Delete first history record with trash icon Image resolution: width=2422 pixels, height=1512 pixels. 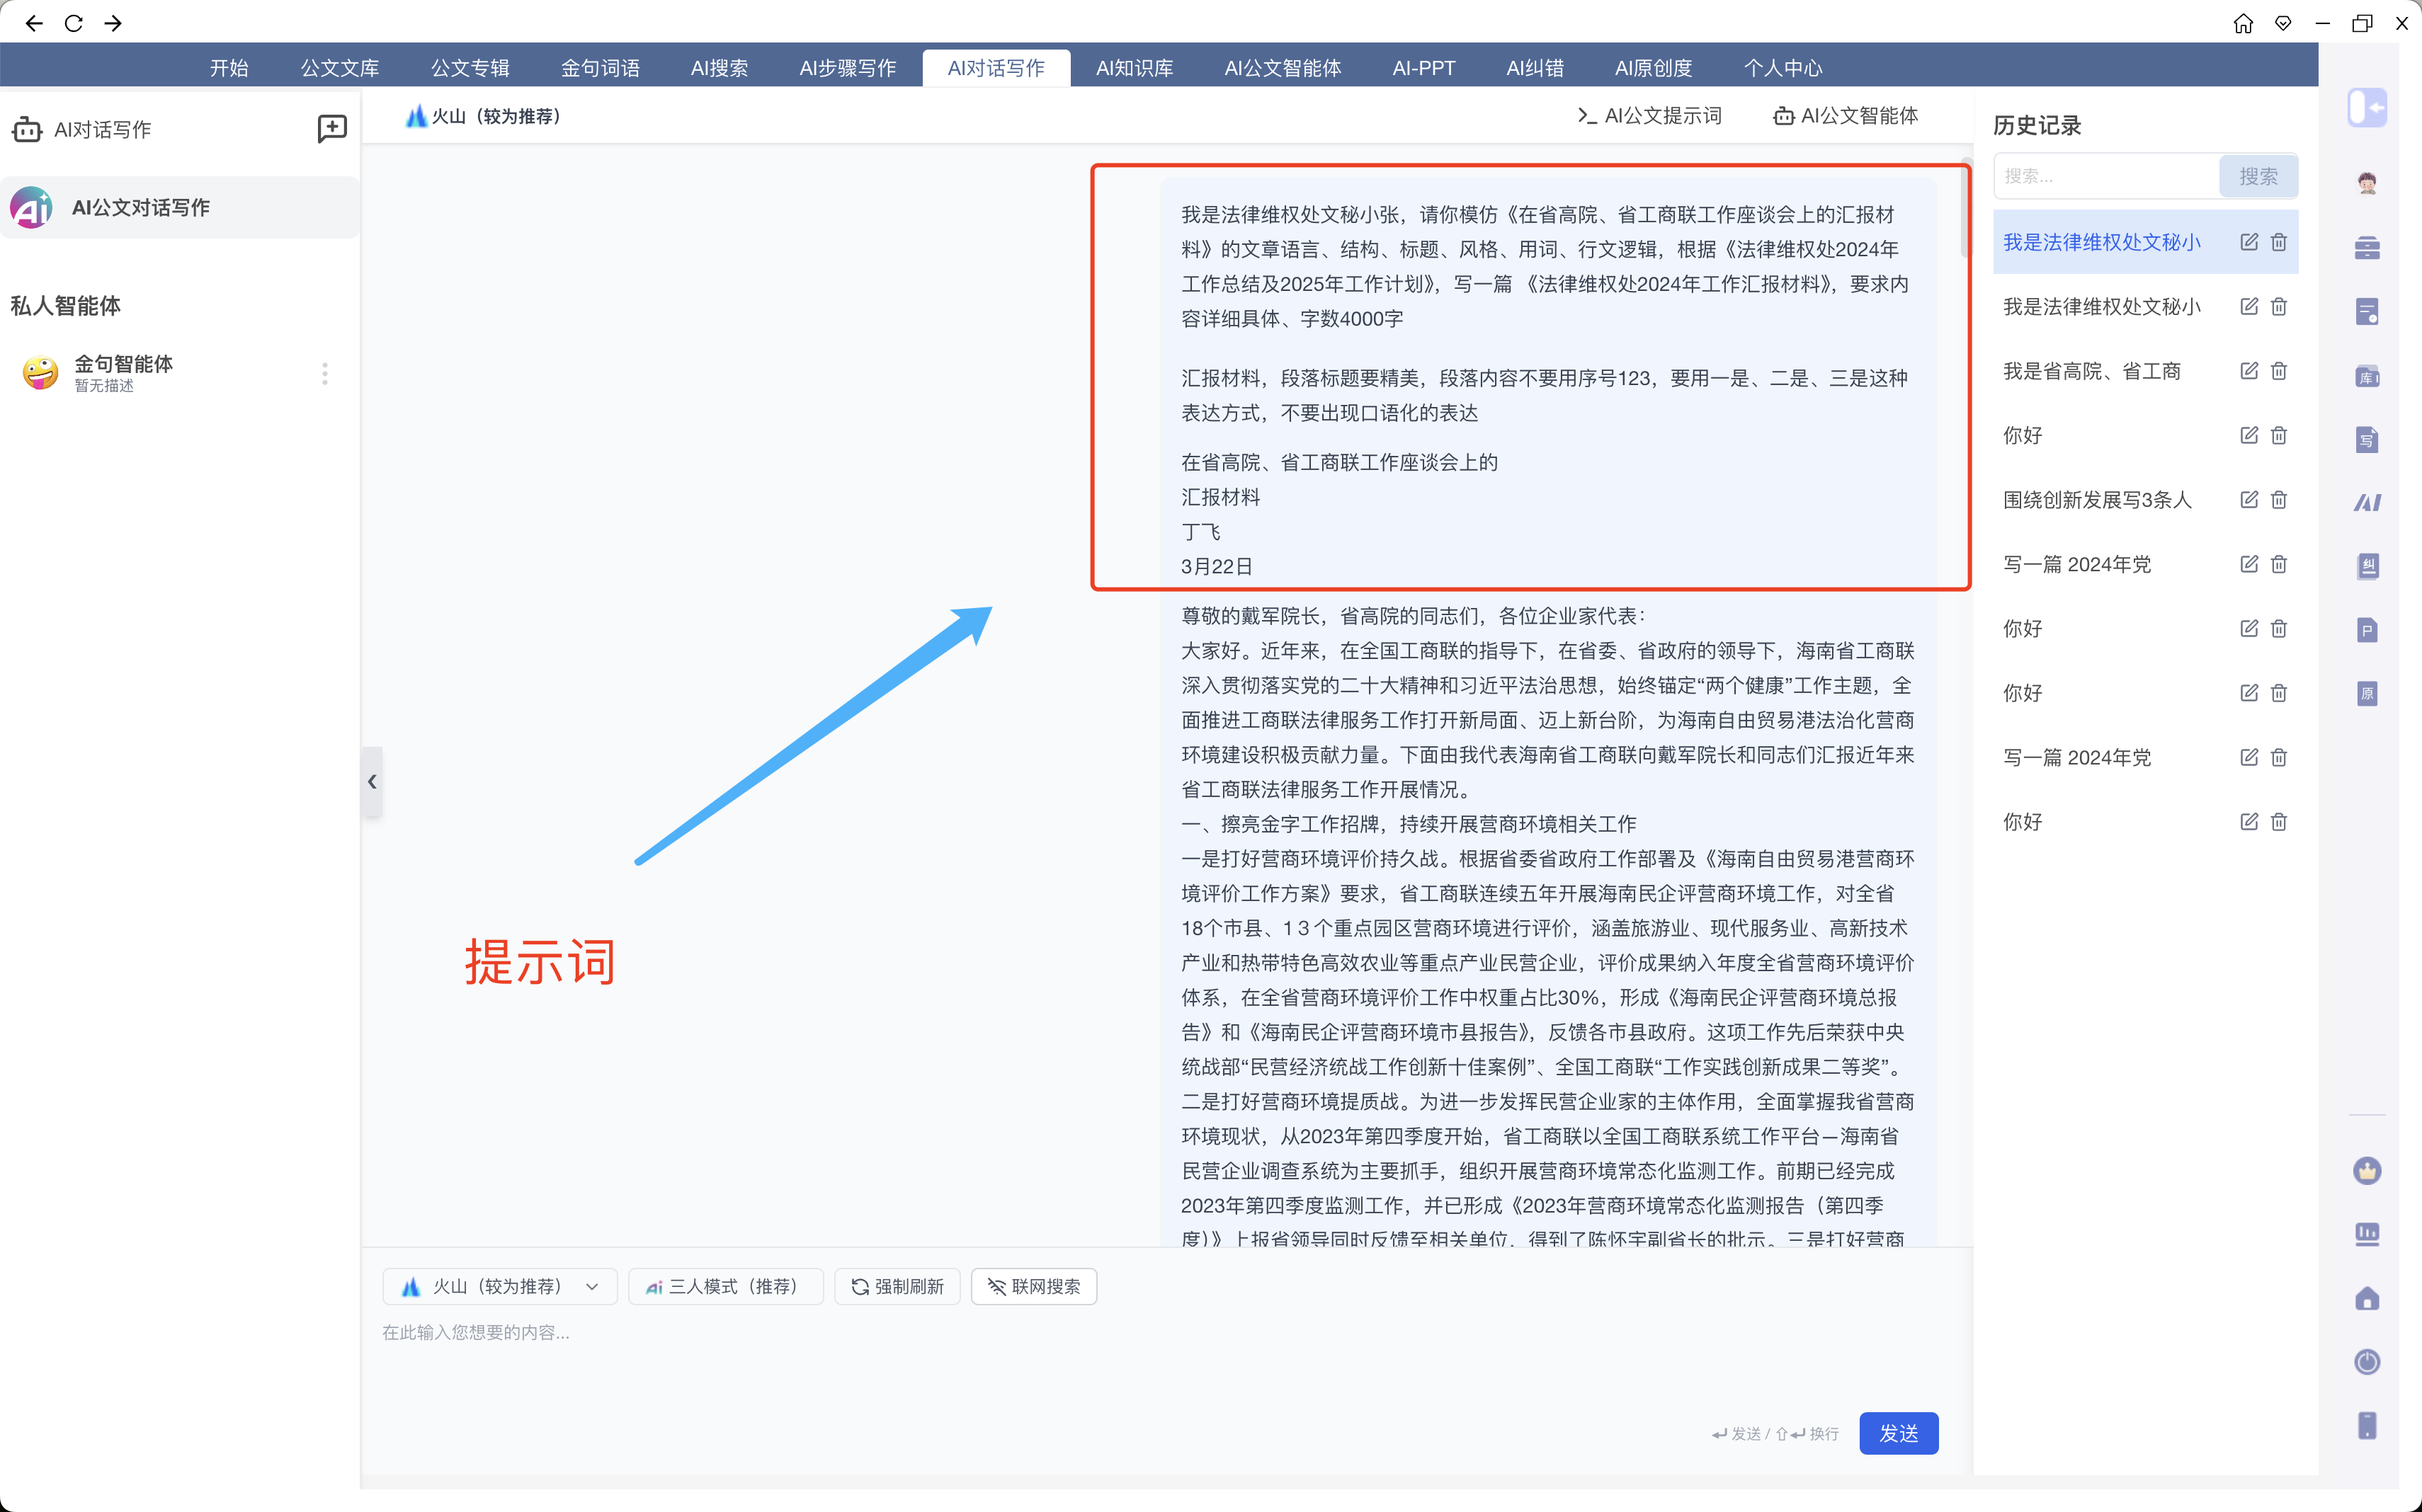pyautogui.click(x=2278, y=242)
